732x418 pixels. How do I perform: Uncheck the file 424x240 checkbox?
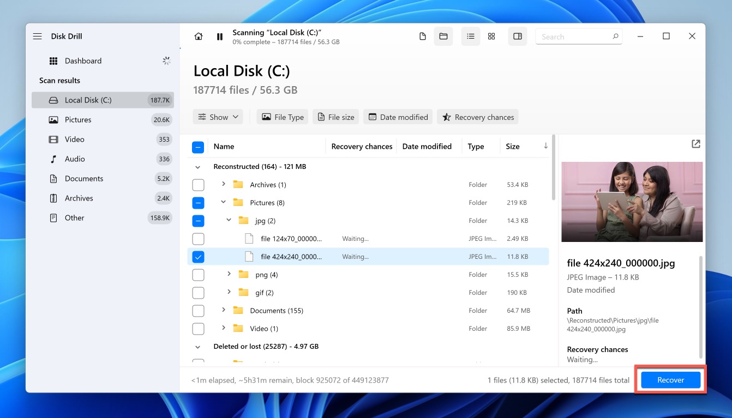coord(198,257)
